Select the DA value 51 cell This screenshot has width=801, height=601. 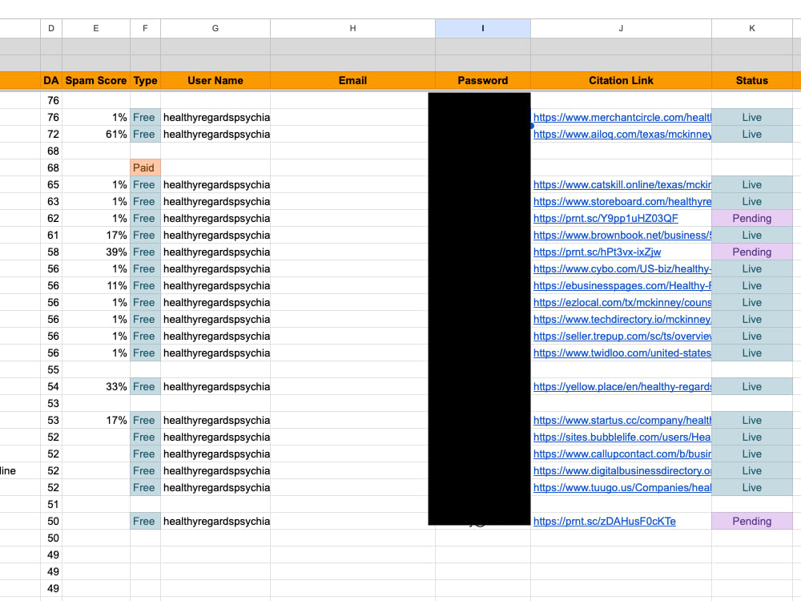pos(51,504)
